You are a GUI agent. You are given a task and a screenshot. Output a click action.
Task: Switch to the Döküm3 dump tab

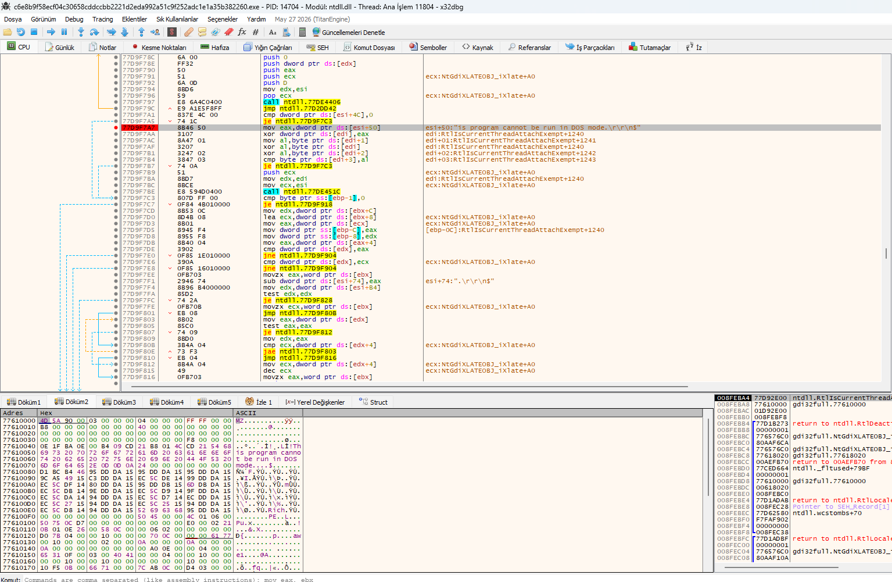[x=119, y=402]
